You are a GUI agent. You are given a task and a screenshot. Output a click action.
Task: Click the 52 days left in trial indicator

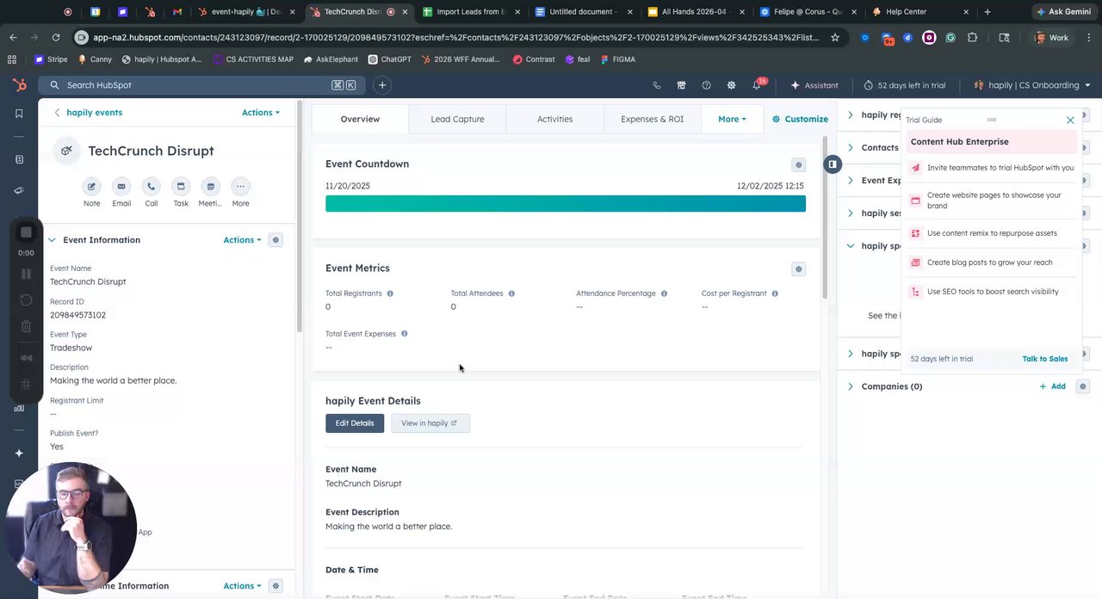coord(904,85)
